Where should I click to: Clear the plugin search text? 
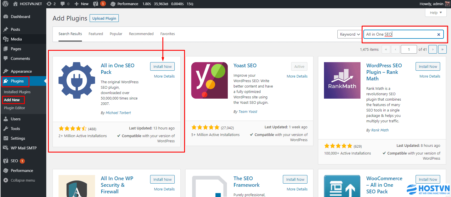coord(439,34)
